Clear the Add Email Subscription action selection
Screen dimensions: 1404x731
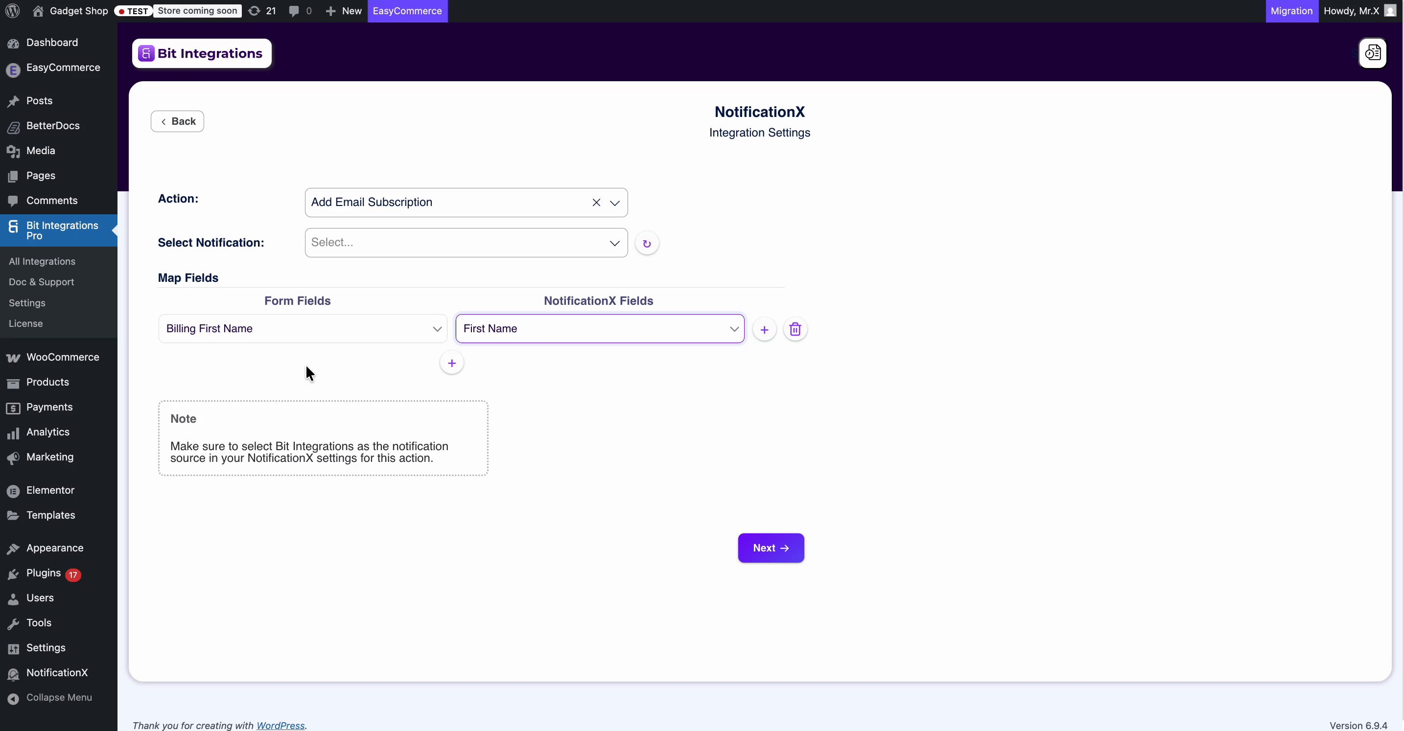[x=596, y=203]
